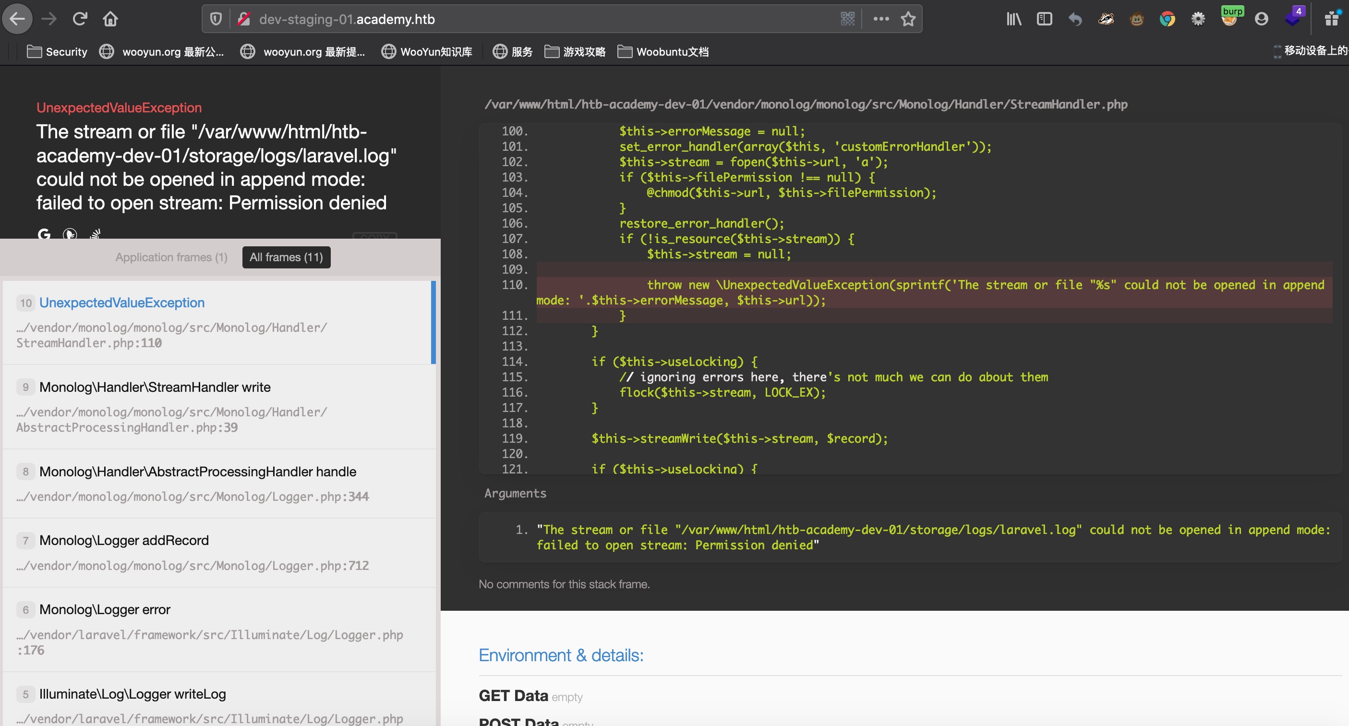Search the error on Google
This screenshot has width=1349, height=726.
44,234
